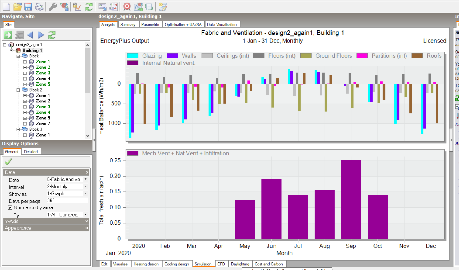
Task: Go to the Cooling design tab
Action: (x=177, y=264)
